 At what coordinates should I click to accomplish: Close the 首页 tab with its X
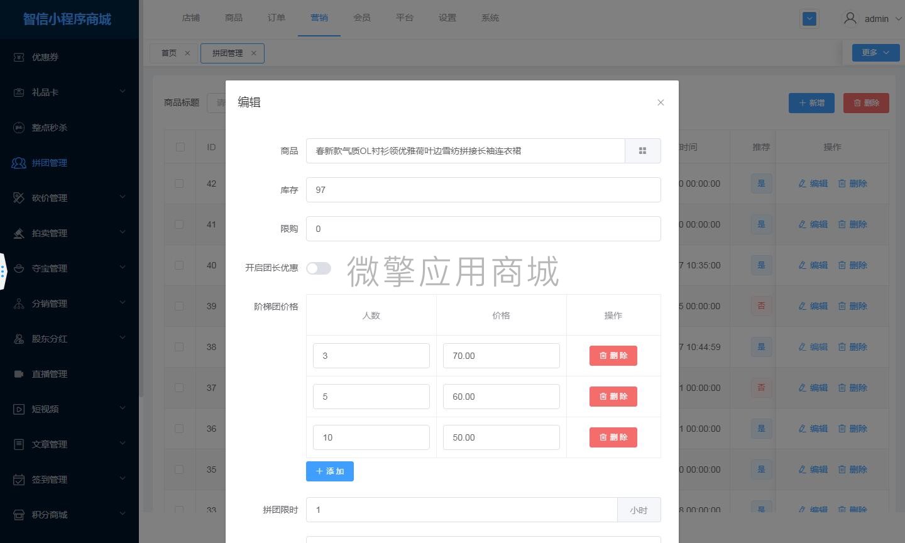[187, 53]
